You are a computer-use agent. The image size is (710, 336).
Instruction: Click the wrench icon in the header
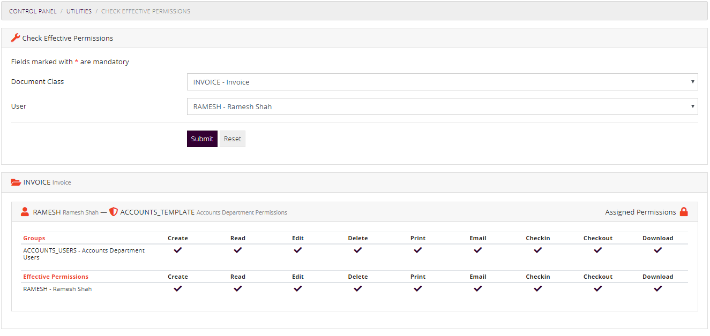[16, 37]
